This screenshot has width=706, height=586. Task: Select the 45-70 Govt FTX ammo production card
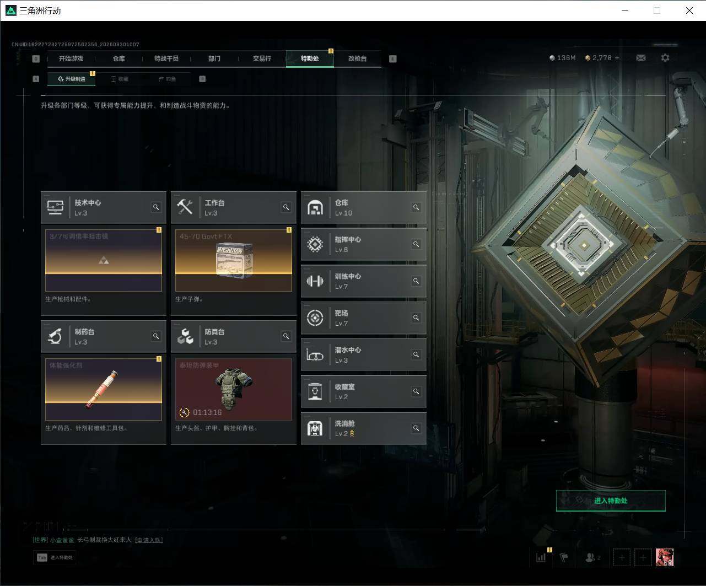[234, 260]
